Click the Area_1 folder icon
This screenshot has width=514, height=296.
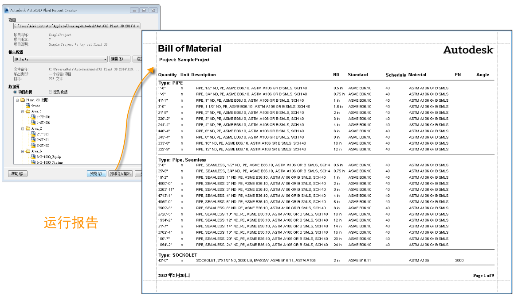(28, 111)
